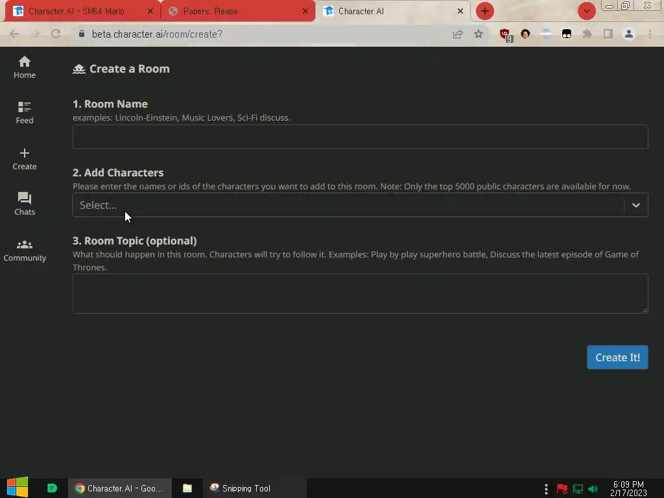Viewport: 664px width, 498px height.
Task: Reload the current page
Action: 56,34
